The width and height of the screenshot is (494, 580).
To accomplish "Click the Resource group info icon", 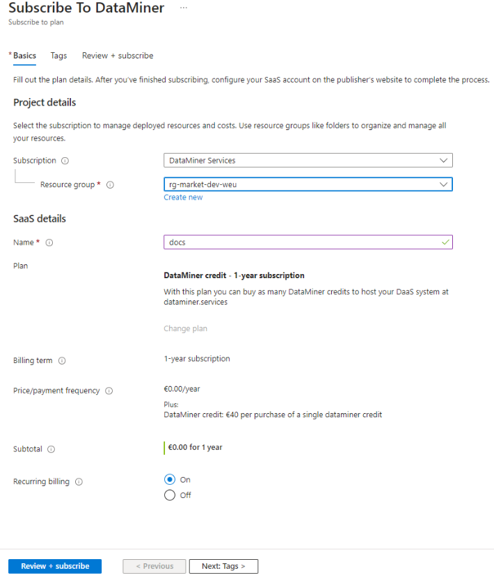I will pyautogui.click(x=110, y=185).
